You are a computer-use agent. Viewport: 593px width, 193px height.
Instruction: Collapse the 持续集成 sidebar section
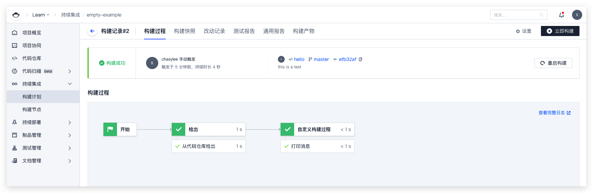click(70, 84)
